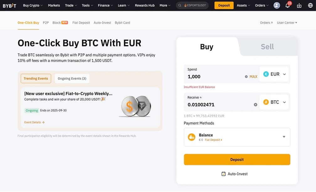
Task: Click the profile avatar icon
Action: pyautogui.click(x=276, y=5)
